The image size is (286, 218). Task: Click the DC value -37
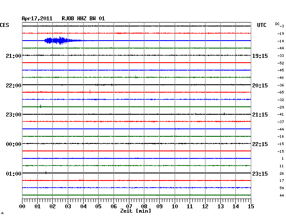(x=281, y=122)
